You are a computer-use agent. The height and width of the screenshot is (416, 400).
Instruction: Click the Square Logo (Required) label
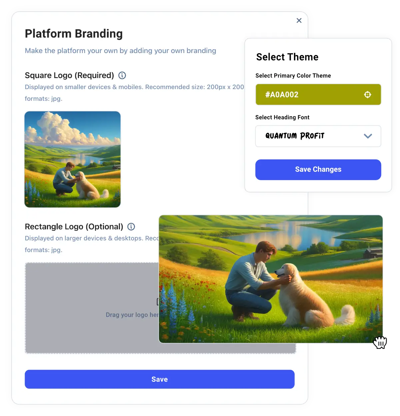(x=69, y=75)
